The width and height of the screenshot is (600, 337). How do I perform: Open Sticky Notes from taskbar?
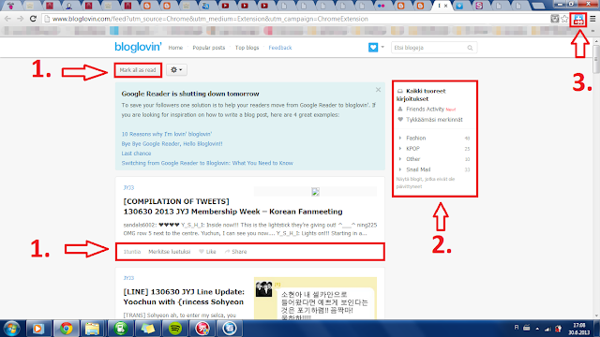click(148, 329)
